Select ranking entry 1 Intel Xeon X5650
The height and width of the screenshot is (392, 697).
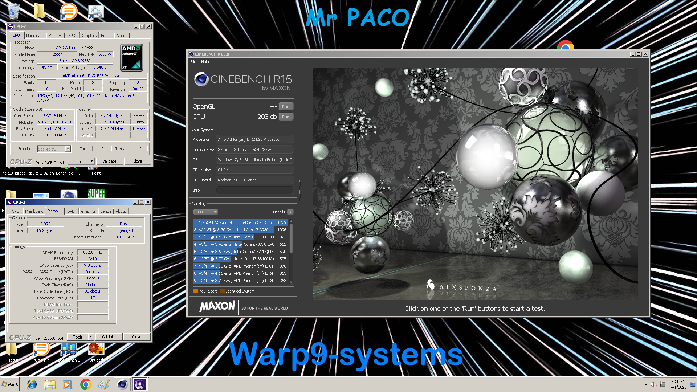point(240,222)
